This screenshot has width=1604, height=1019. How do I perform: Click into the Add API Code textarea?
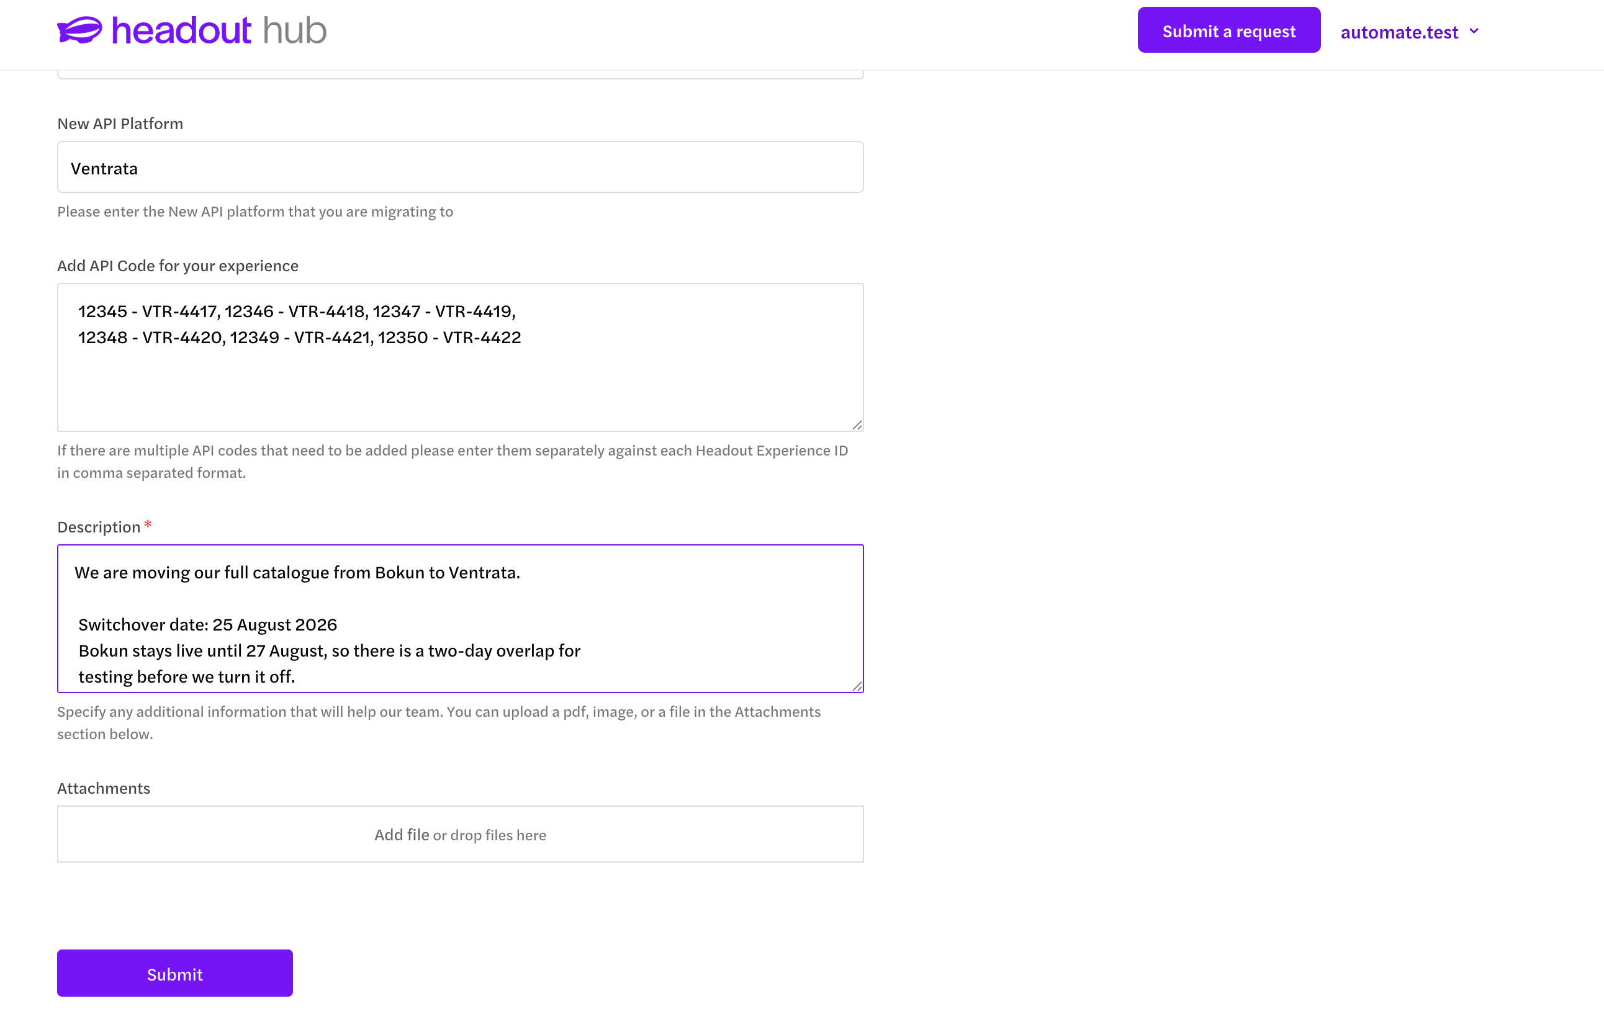click(x=461, y=357)
